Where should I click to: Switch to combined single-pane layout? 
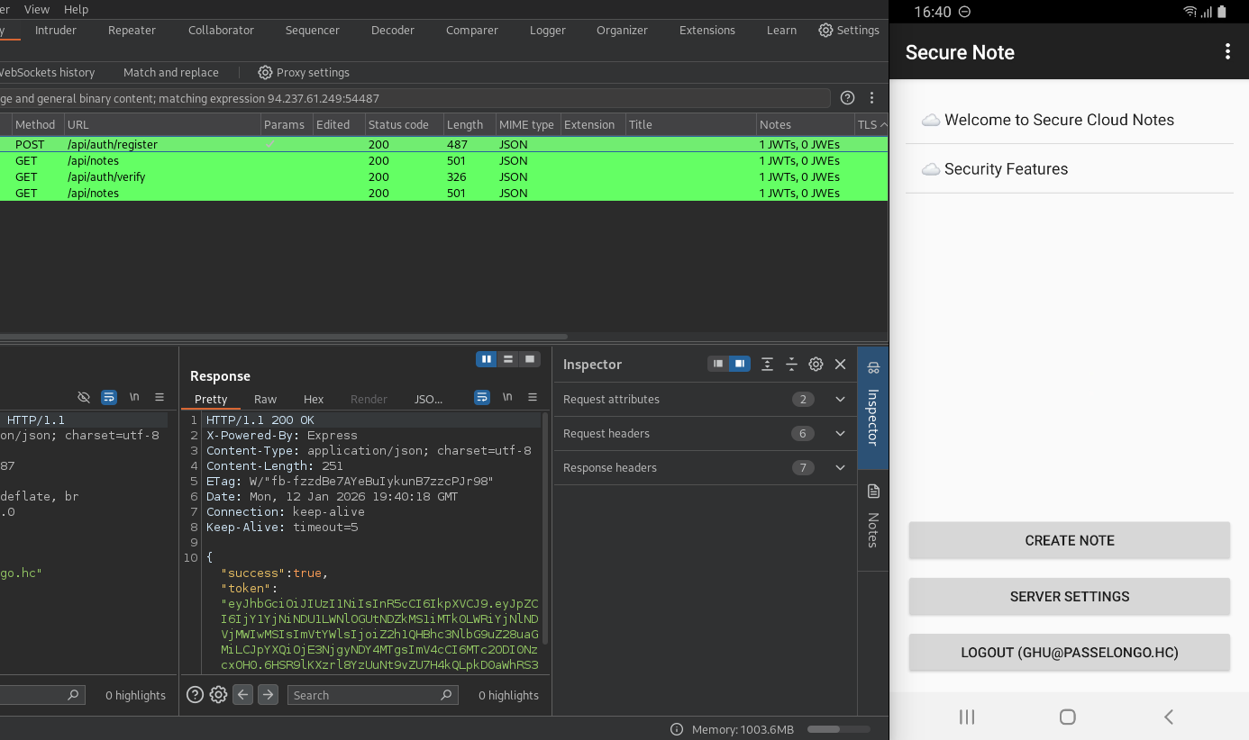point(530,359)
